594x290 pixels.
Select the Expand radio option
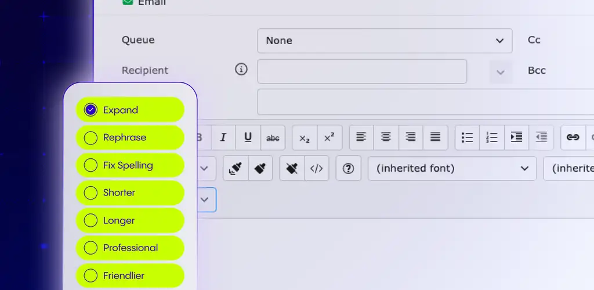(x=90, y=110)
